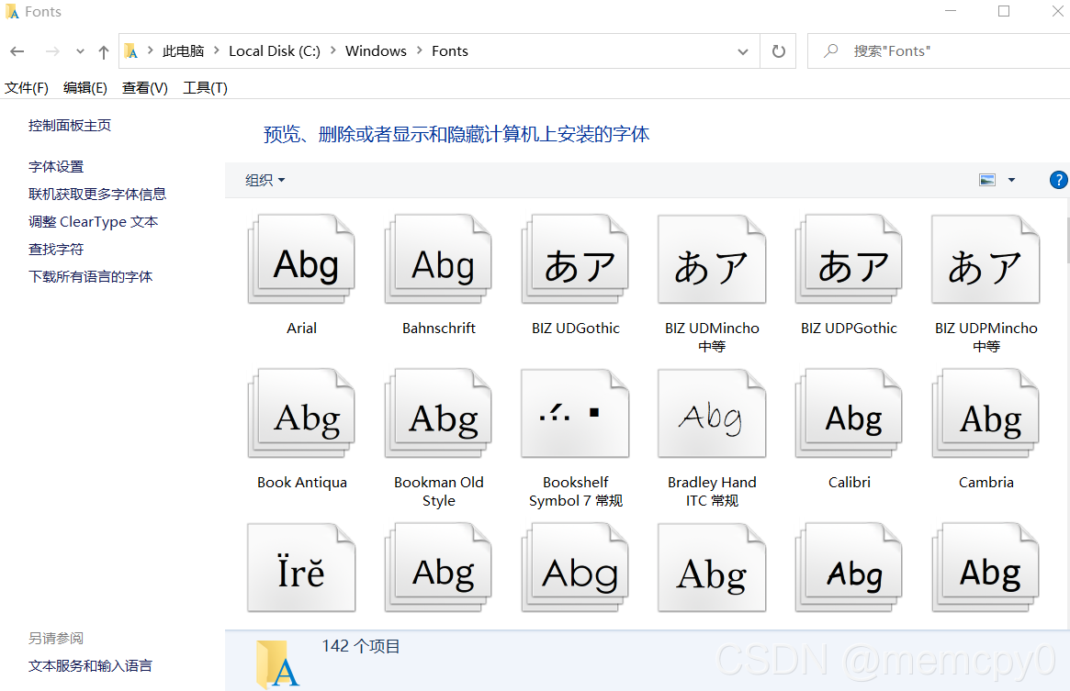Open the 组织 dropdown menu

click(x=265, y=180)
